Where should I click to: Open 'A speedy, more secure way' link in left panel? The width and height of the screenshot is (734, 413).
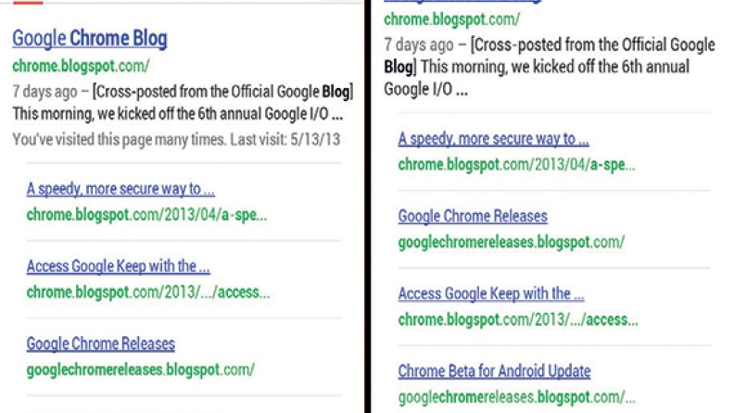[x=120, y=189]
